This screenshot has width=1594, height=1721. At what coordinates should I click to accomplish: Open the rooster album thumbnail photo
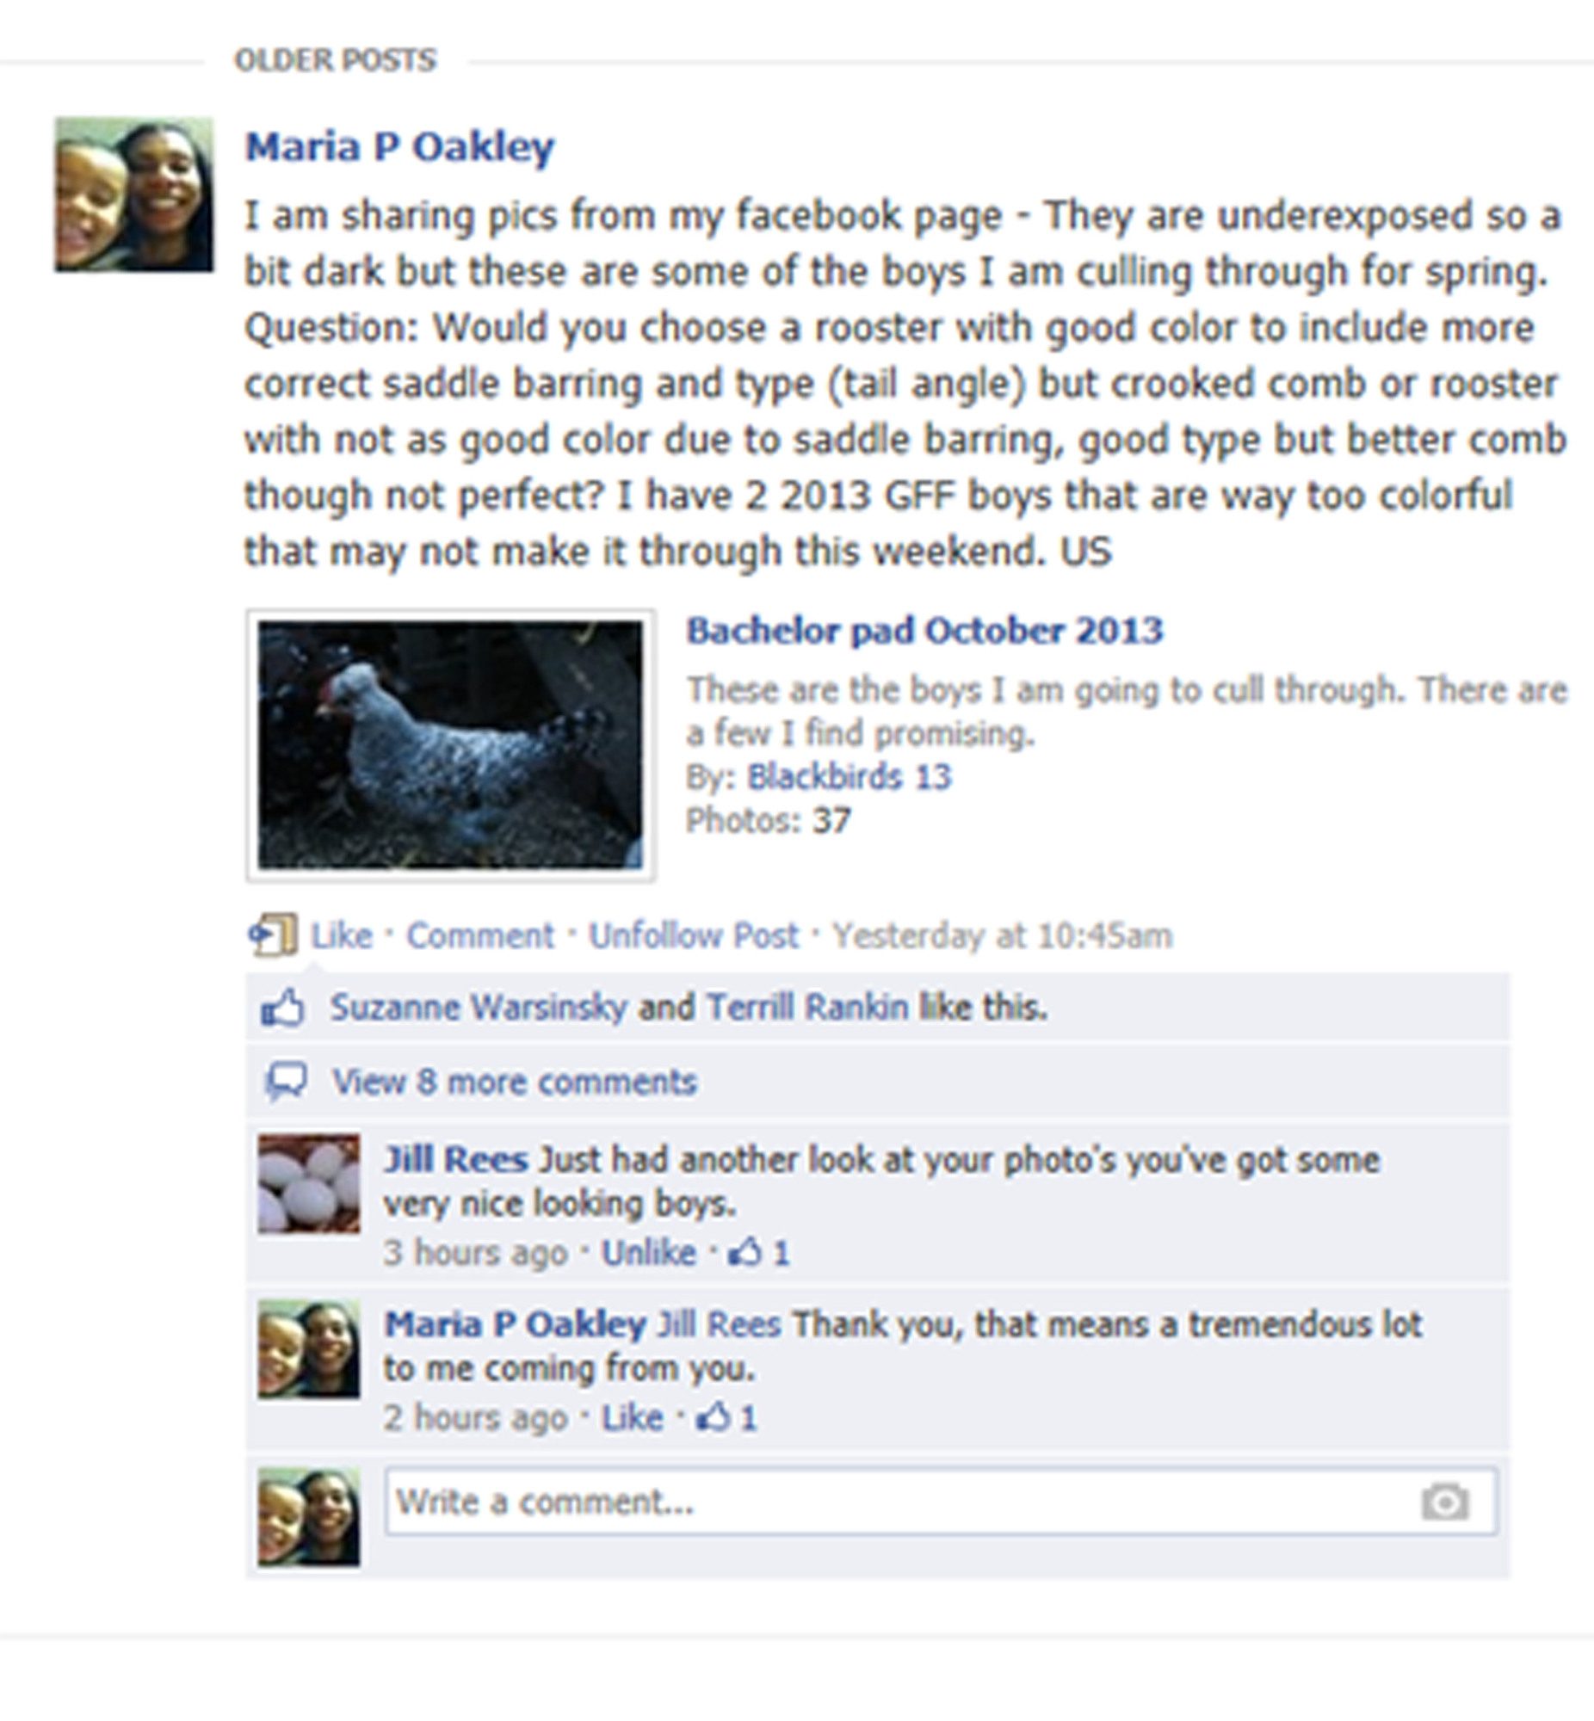pyautogui.click(x=450, y=745)
